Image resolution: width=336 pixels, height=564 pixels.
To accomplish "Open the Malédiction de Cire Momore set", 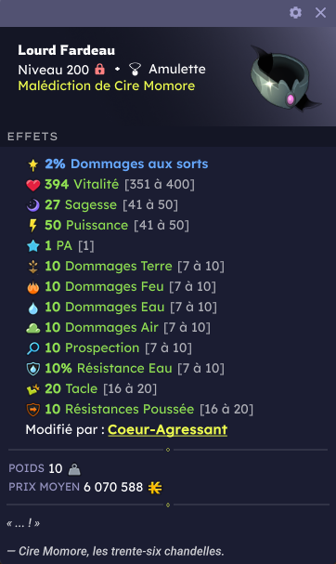I will [x=107, y=86].
